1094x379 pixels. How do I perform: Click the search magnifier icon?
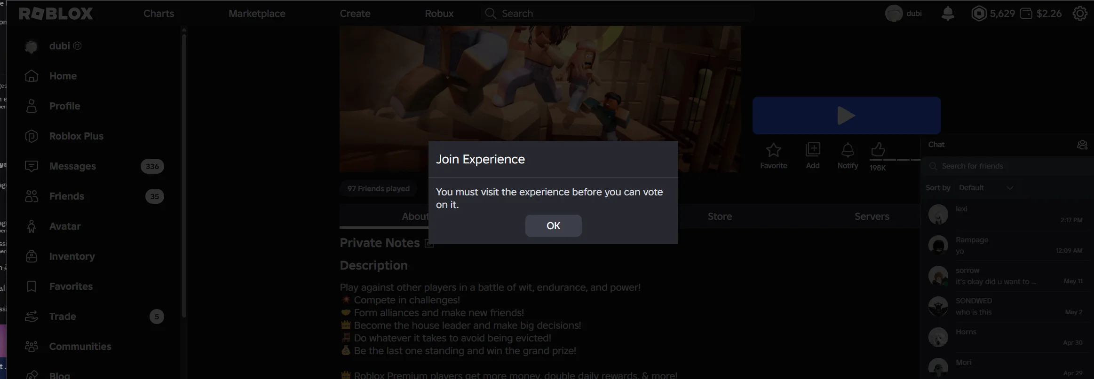[491, 14]
